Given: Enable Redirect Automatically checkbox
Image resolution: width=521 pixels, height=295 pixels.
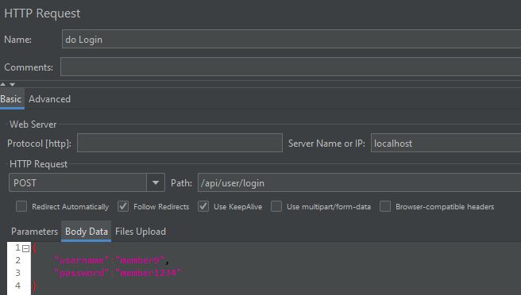Looking at the screenshot, I should tap(21, 206).
